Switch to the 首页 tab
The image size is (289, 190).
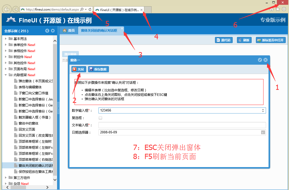tap(69, 30)
